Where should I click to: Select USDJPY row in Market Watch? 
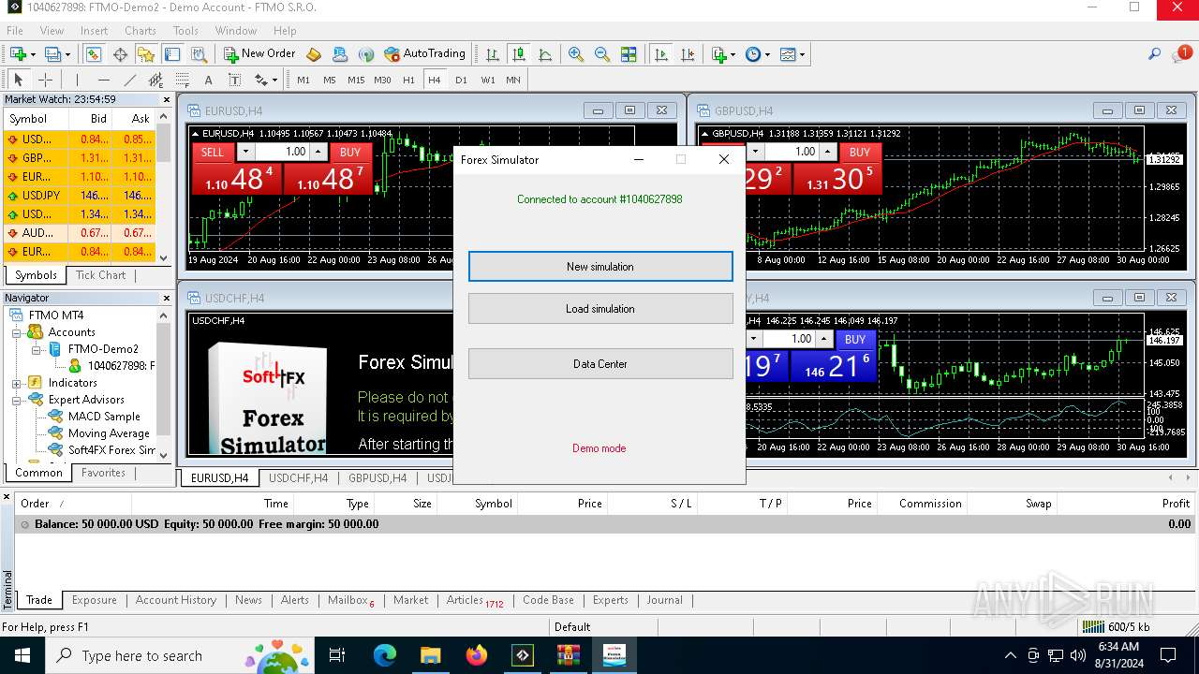coord(79,196)
